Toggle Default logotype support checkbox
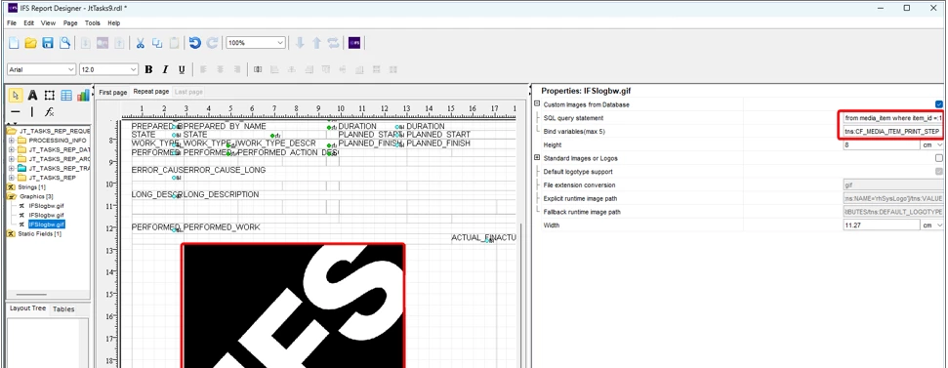Screen dimensions: 948x368 point(939,172)
